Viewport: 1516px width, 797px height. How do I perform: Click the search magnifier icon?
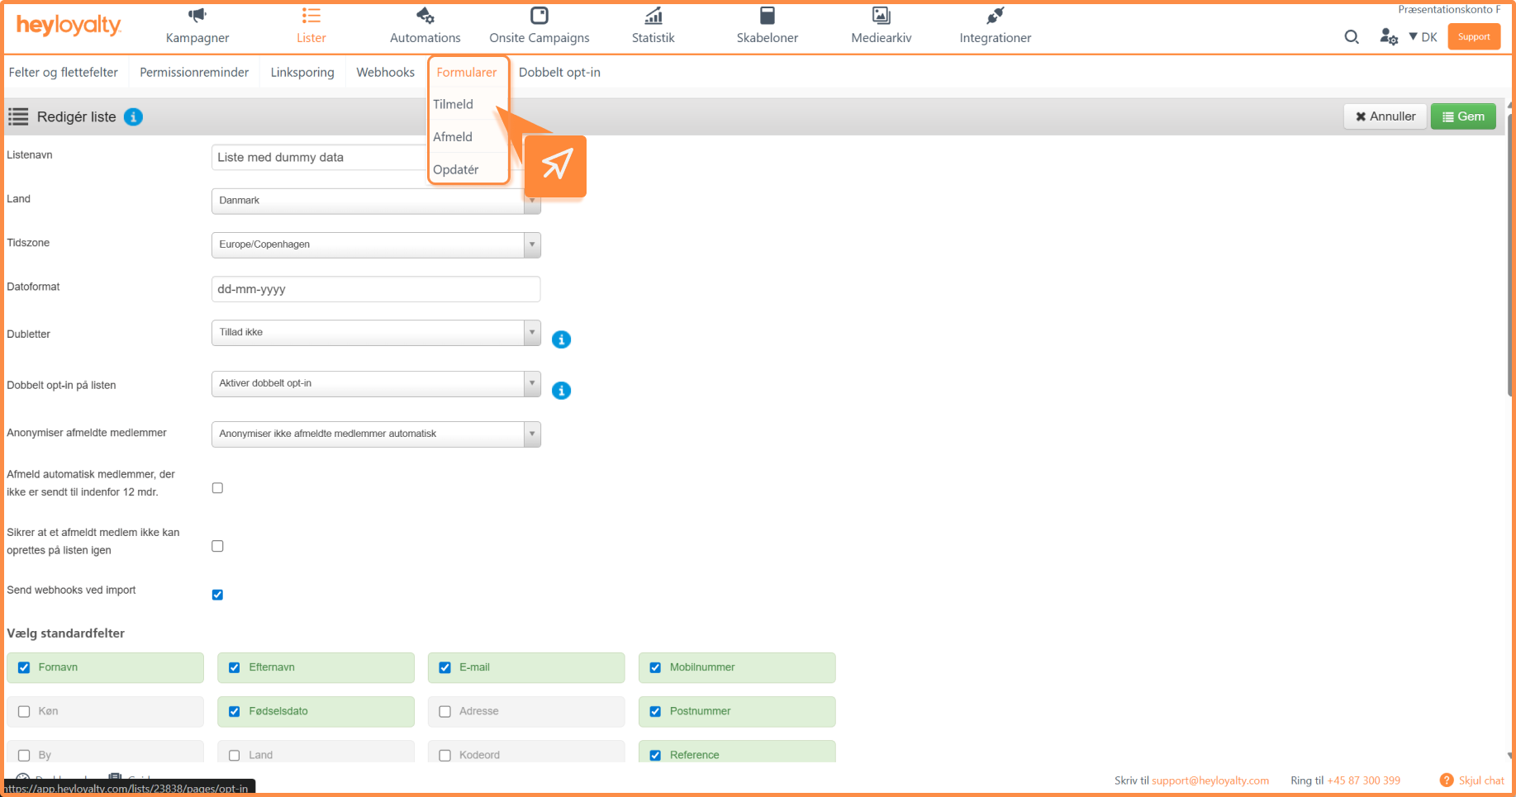[1352, 36]
